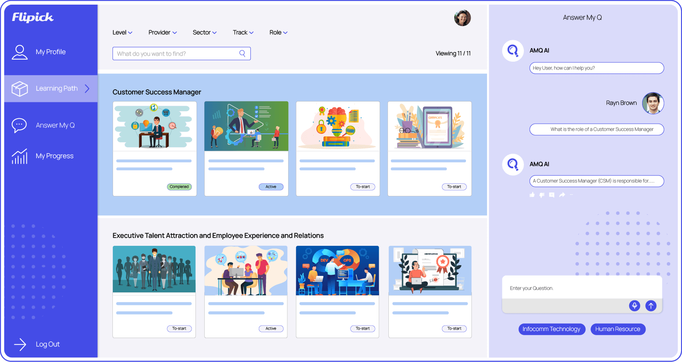Click the Log Out link

coord(47,344)
